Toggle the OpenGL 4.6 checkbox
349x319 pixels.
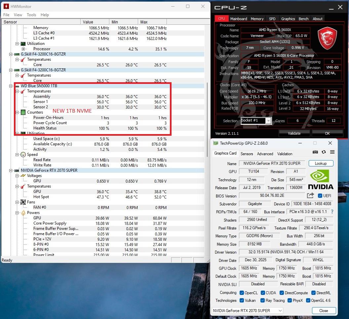tap(308, 300)
